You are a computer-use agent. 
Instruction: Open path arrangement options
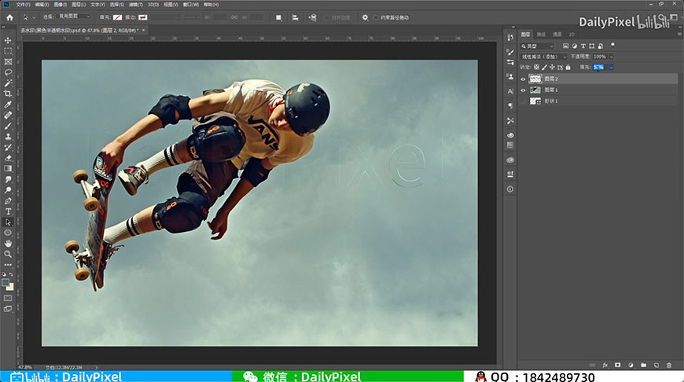tap(312, 17)
